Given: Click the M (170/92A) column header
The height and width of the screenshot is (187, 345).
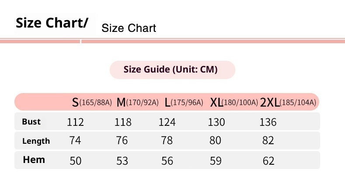Looking at the screenshot, I should [137, 102].
